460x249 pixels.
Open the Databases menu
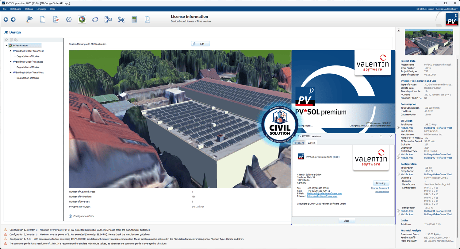[x=16, y=9]
